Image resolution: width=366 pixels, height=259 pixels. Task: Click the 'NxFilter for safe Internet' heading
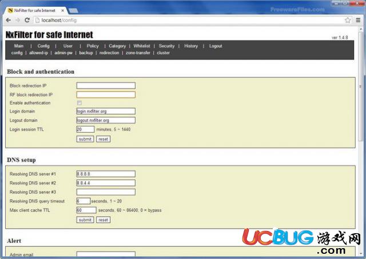[x=49, y=35]
